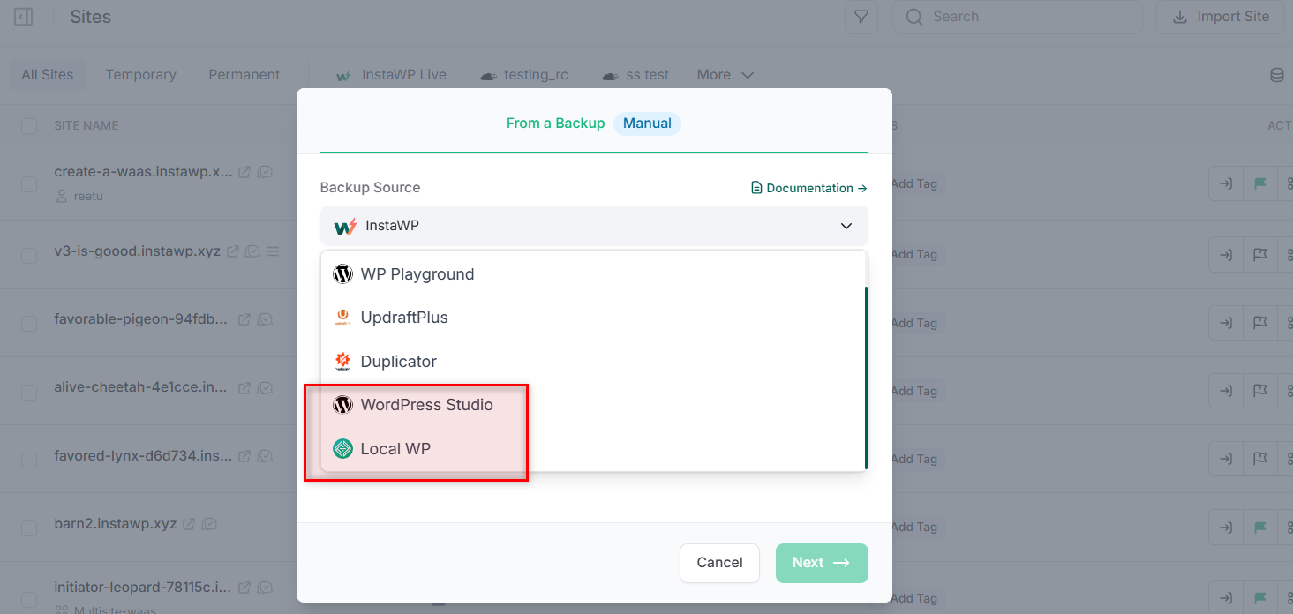Image resolution: width=1293 pixels, height=614 pixels.
Task: Open alive-cheetah site external link
Action: click(x=244, y=387)
